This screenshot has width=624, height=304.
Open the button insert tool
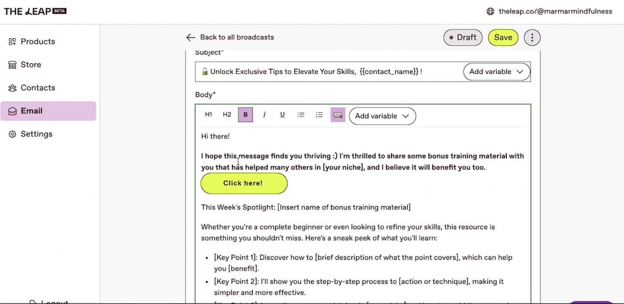coord(338,115)
